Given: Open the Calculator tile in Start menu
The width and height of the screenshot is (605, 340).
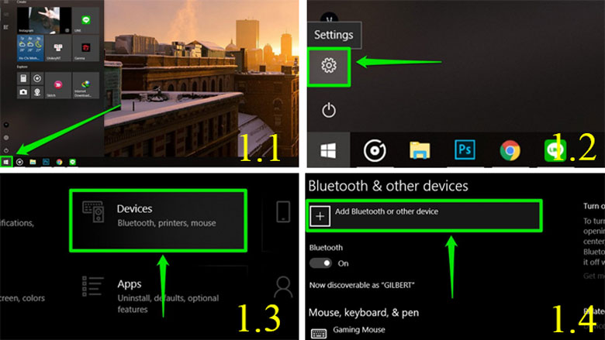Looking at the screenshot, I should point(23,79).
